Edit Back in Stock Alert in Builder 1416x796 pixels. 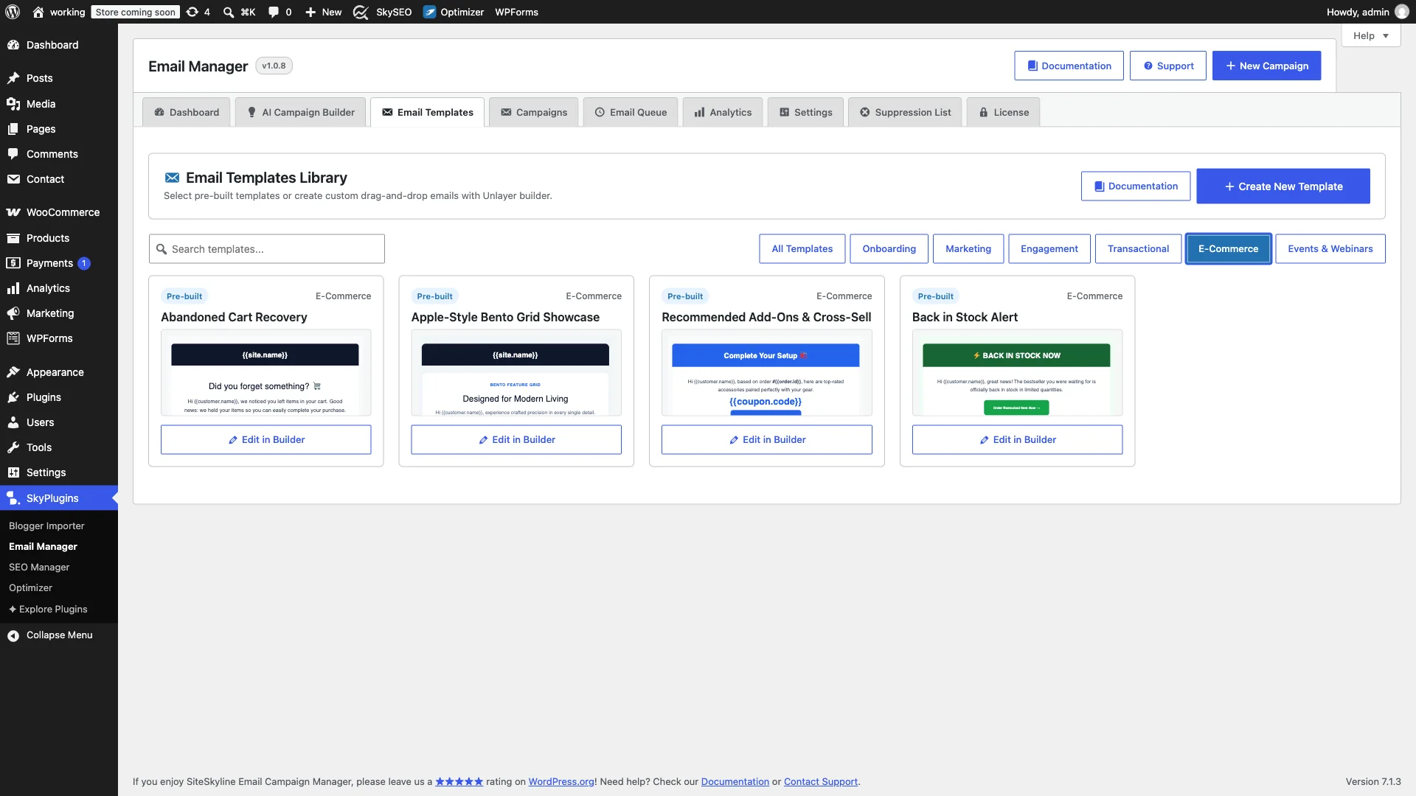[x=1017, y=440]
